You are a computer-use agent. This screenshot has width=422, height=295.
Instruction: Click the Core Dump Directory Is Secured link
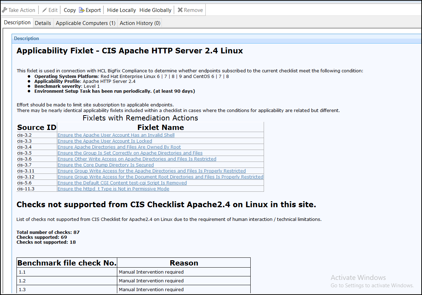tap(105, 165)
